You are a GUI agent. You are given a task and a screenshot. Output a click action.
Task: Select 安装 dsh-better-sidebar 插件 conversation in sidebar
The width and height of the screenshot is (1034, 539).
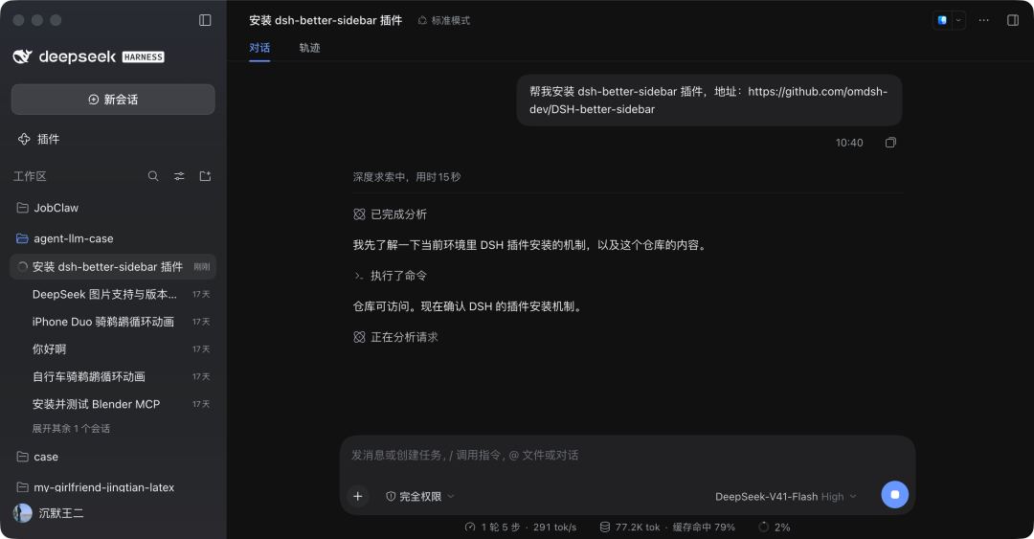pos(113,266)
